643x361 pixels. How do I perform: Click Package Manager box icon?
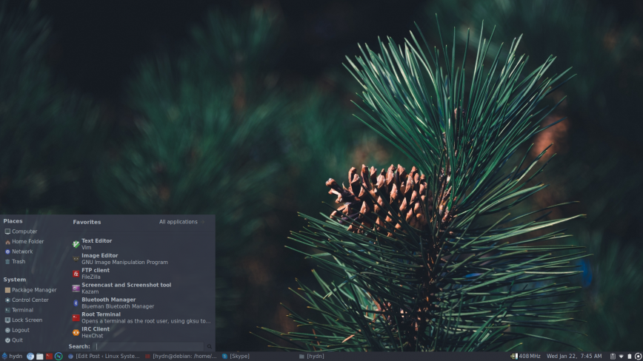7,290
